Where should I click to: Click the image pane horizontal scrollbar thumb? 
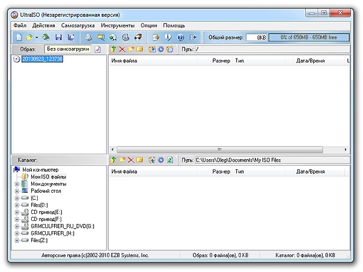[220, 150]
